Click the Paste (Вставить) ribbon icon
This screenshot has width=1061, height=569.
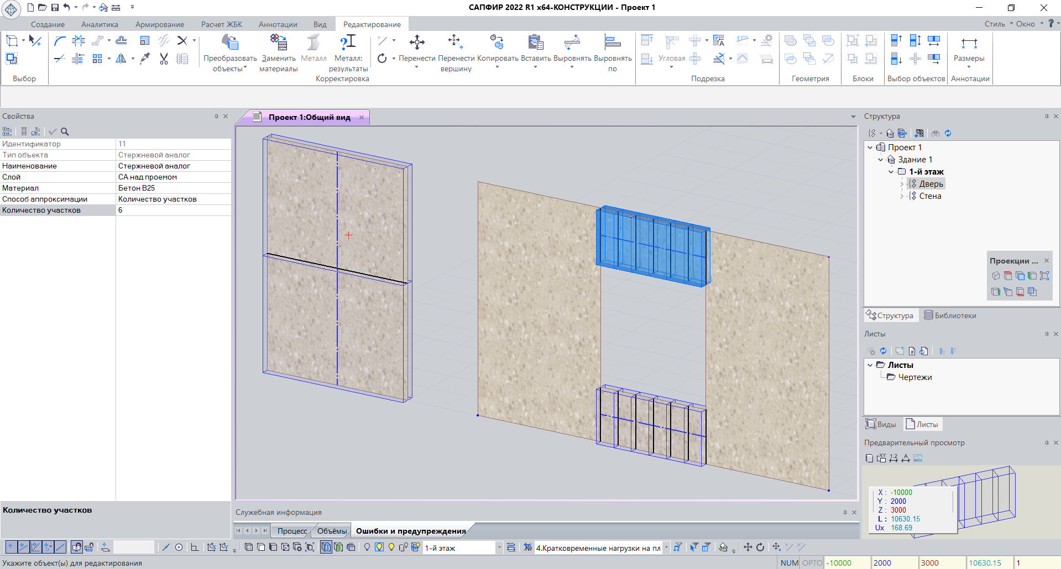point(535,42)
